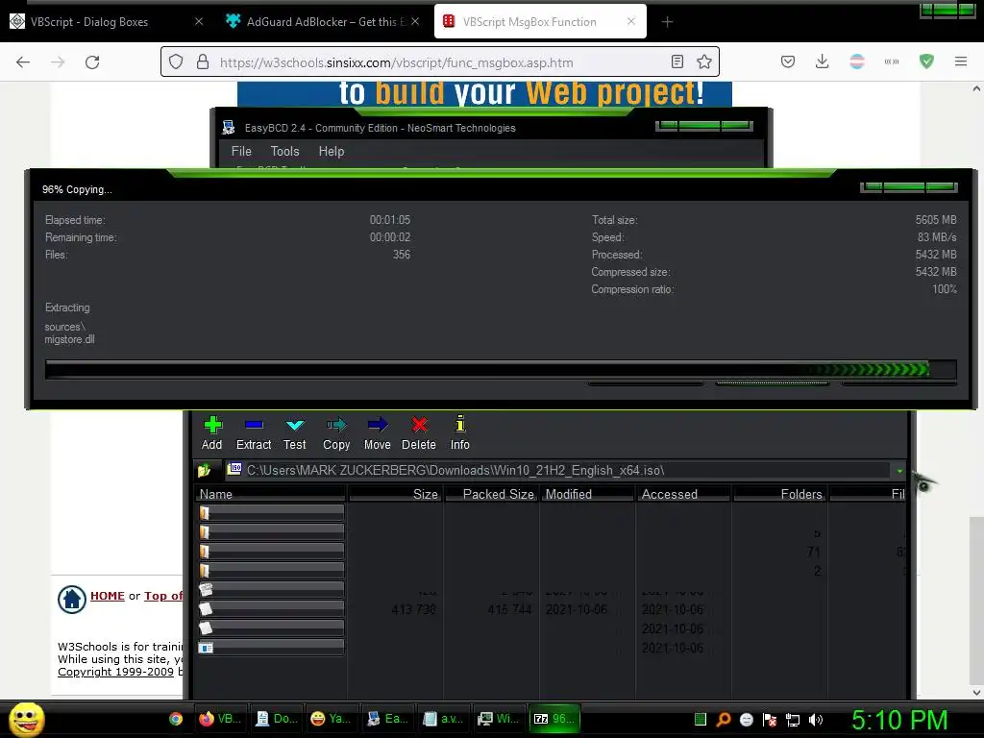The image size is (984, 738).
Task: Open the Tools menu in EasyBCD
Action: (x=284, y=151)
